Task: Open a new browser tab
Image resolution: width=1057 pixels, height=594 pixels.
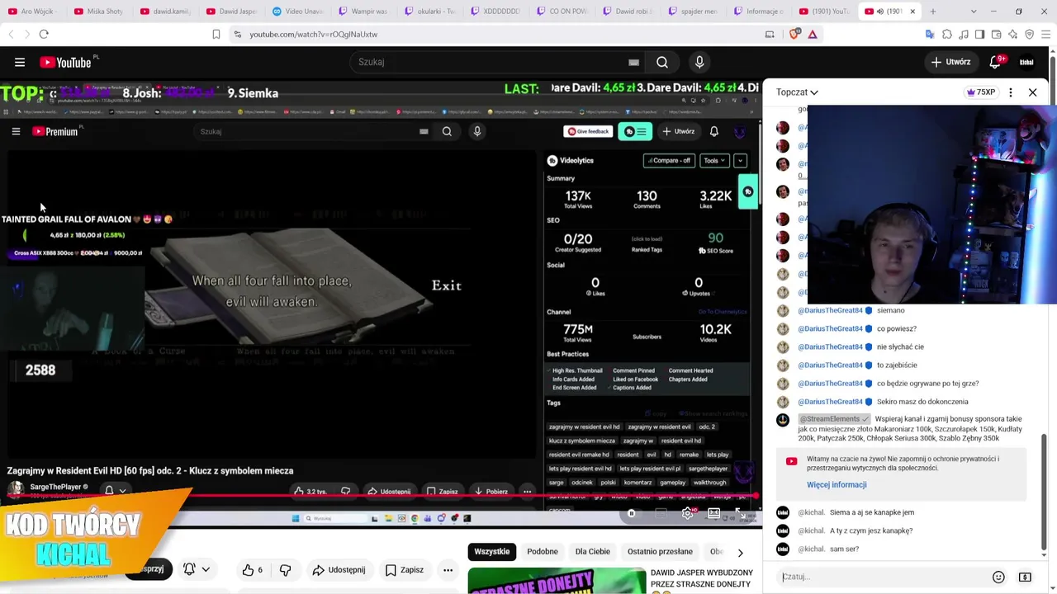Action: [x=933, y=12]
